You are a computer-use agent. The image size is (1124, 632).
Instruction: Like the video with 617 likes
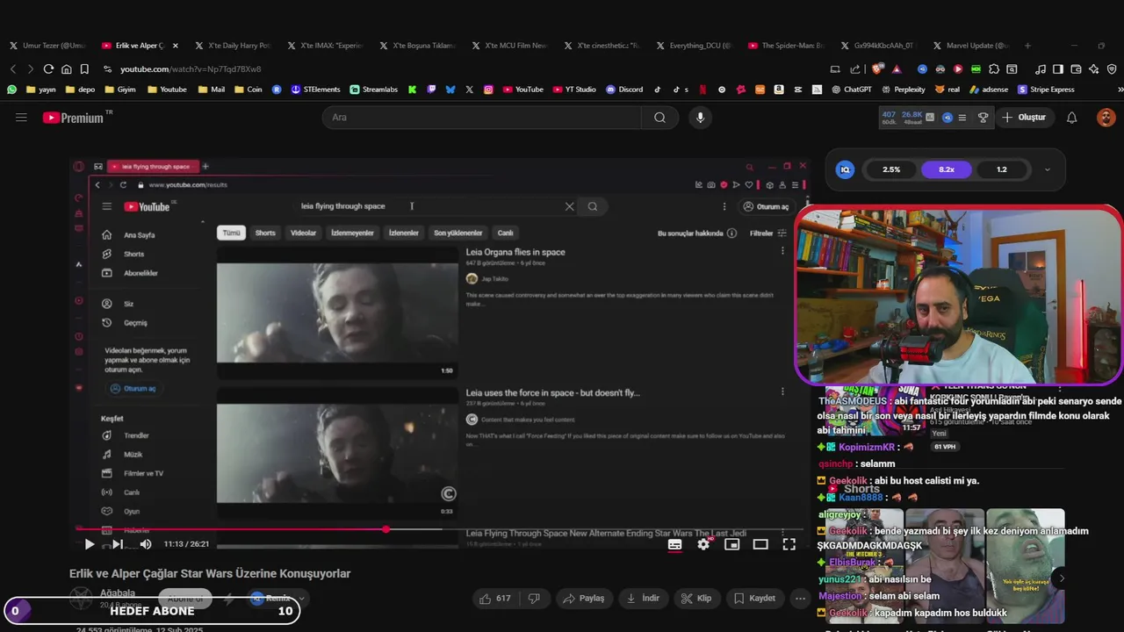coord(495,598)
